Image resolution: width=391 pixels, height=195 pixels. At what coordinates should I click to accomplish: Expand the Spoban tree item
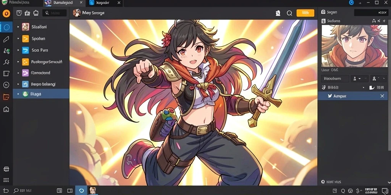point(18,38)
